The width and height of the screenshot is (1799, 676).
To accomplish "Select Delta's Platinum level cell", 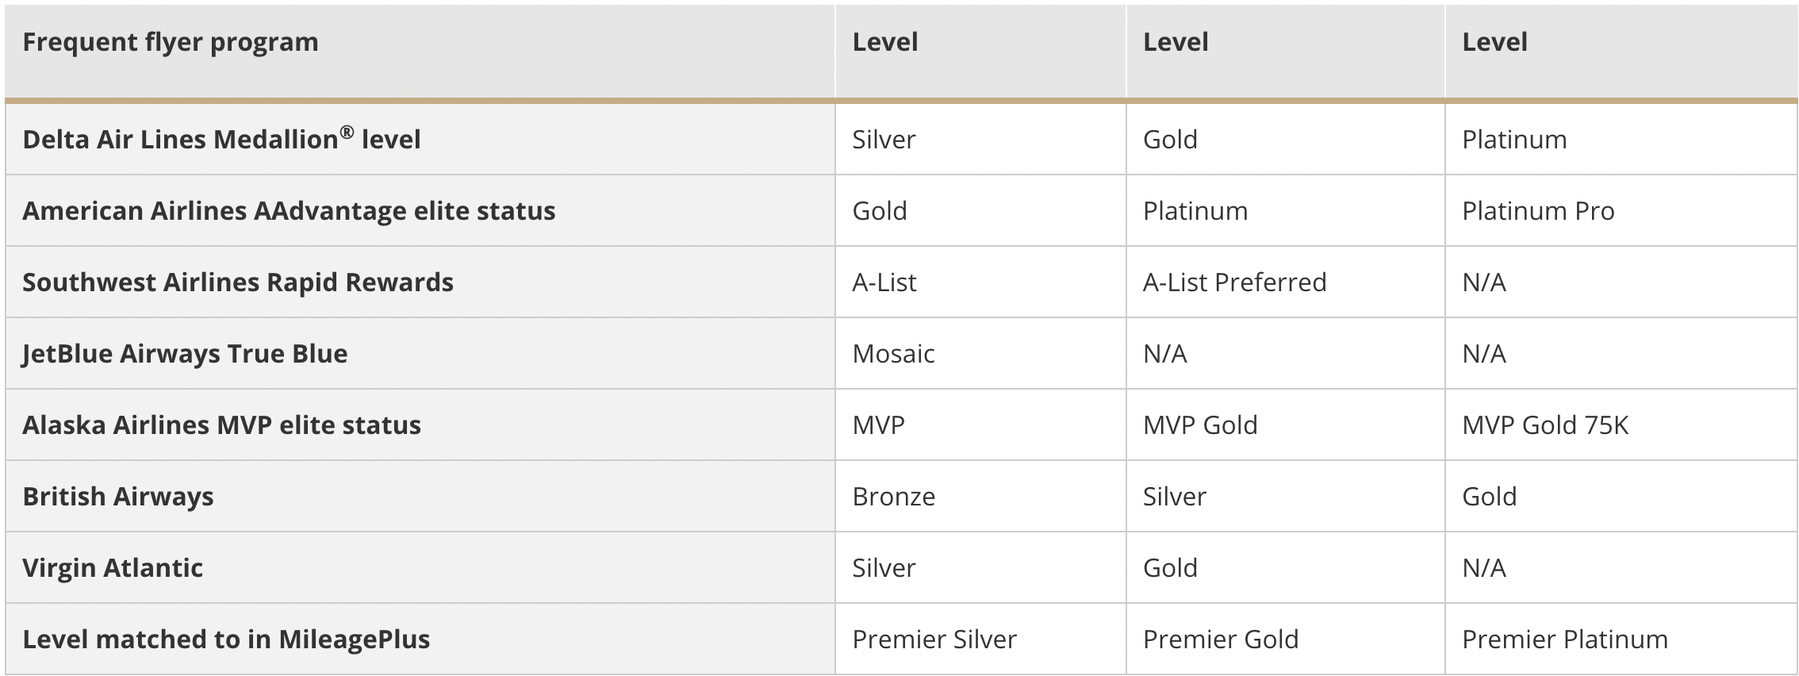I will coord(1621,139).
